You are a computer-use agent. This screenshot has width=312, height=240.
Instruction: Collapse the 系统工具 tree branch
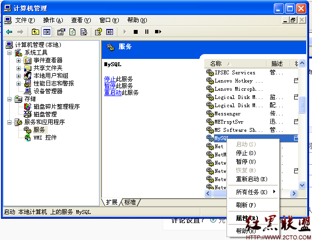(9, 53)
